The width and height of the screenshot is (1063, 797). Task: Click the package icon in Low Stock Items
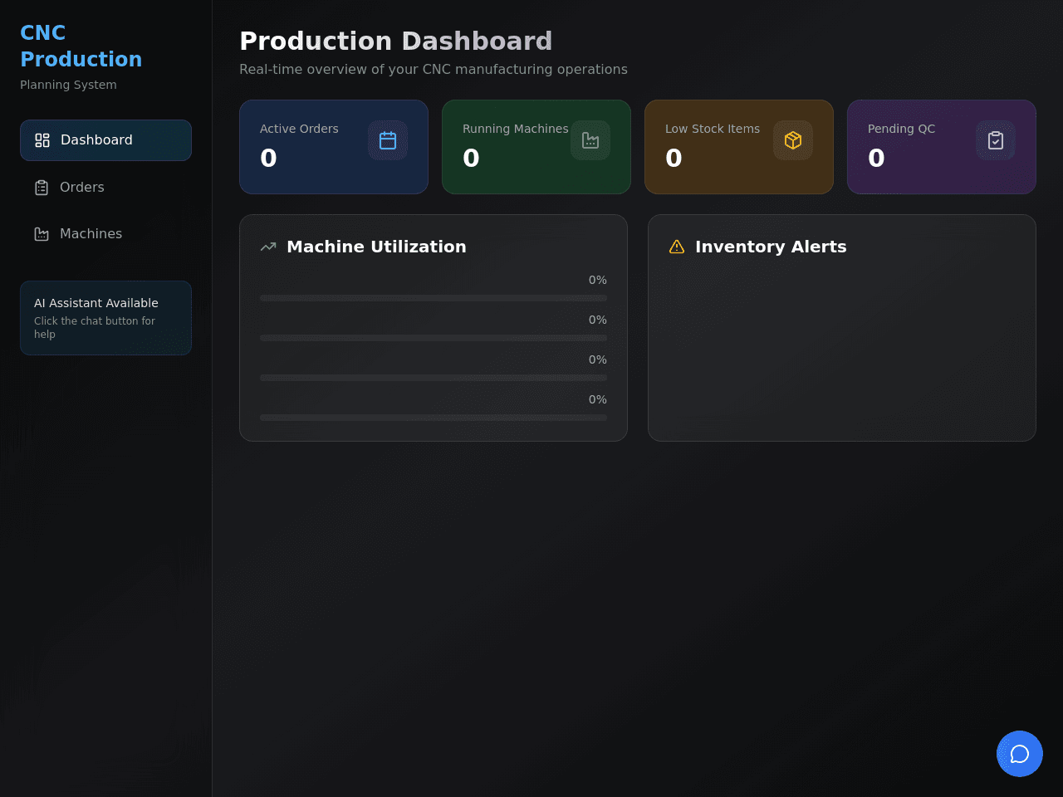pyautogui.click(x=793, y=140)
